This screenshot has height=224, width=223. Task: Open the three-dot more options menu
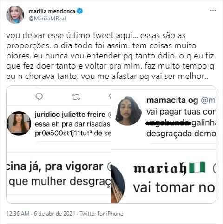click(213, 11)
